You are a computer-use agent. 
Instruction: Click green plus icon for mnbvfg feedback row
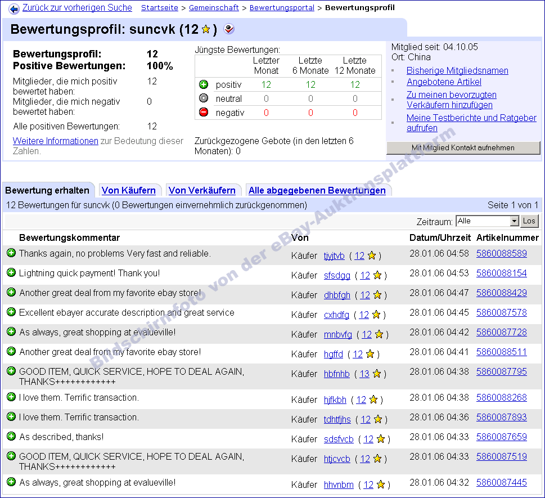tap(11, 332)
